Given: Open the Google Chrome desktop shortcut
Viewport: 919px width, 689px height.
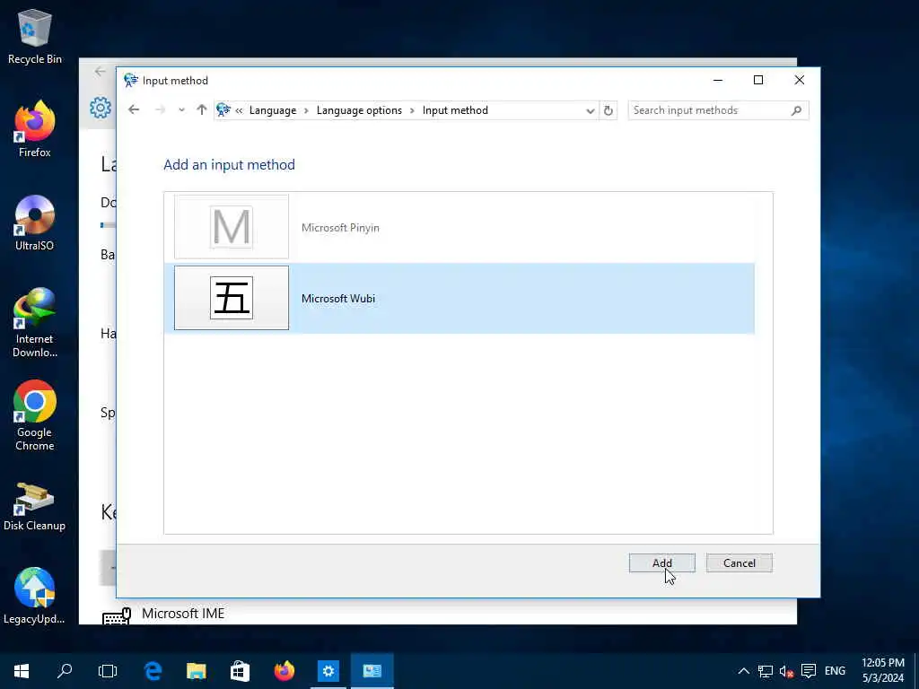Looking at the screenshot, I should pos(35,415).
